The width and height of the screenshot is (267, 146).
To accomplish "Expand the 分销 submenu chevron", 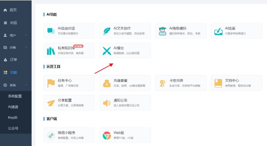I will 26,47.
